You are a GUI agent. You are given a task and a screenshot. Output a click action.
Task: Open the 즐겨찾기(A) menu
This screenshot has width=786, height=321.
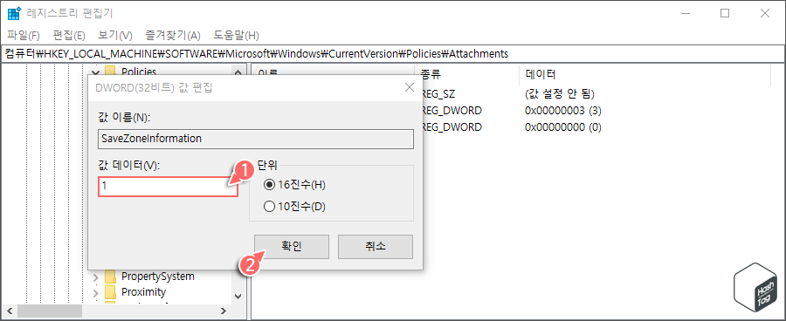[x=173, y=36]
